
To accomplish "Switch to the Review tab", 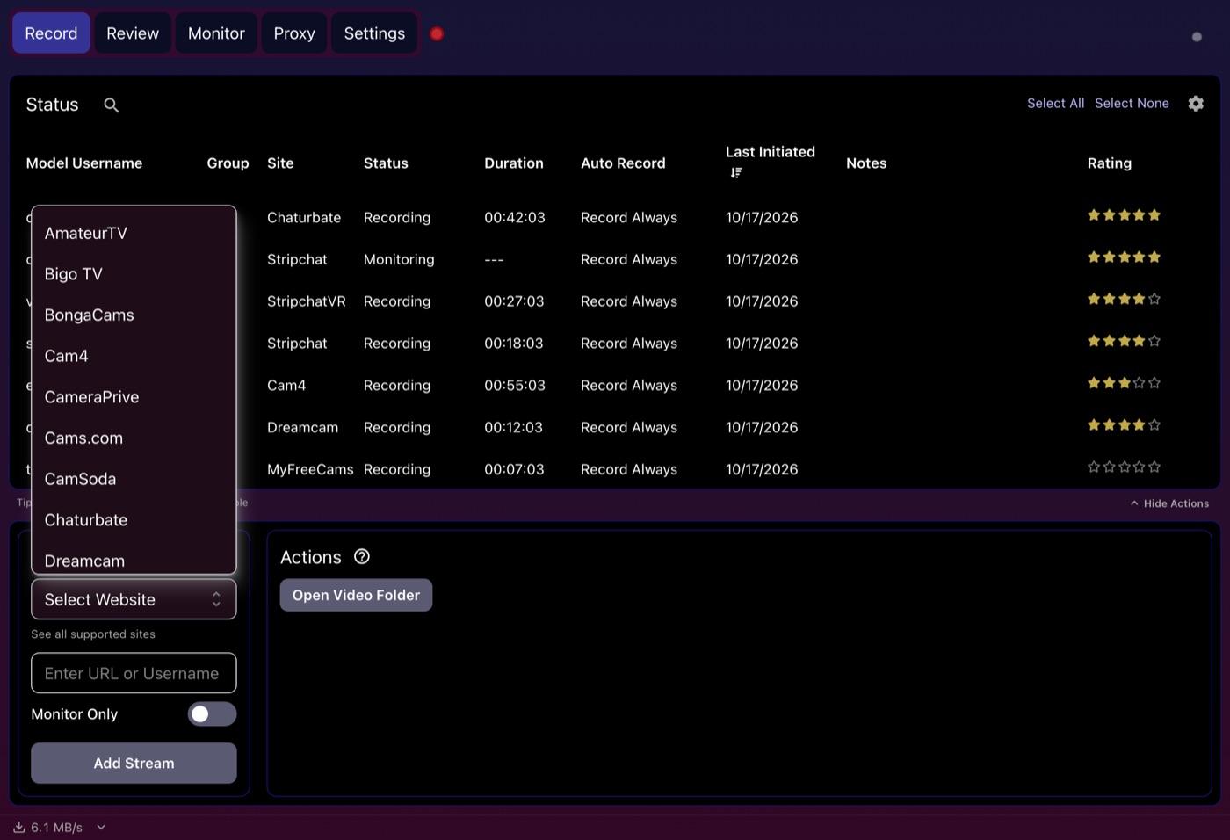I will tap(133, 33).
